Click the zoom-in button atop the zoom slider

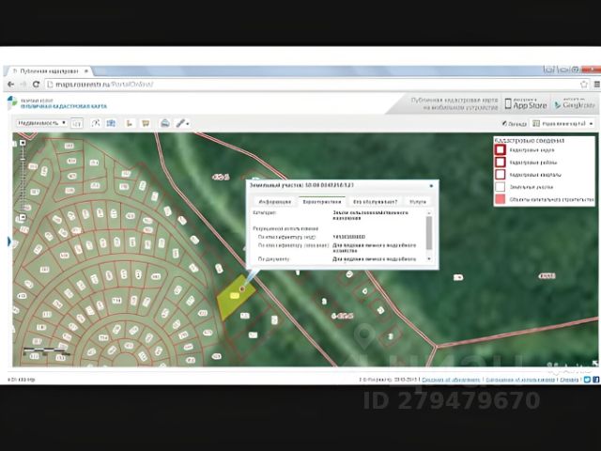[23, 143]
